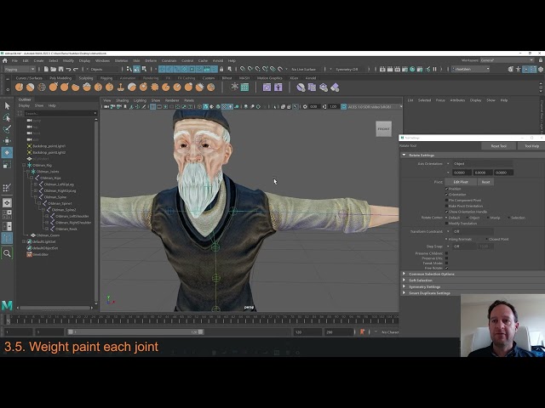Viewport: 545px width, 408px height.
Task: Click the purple target icon on shelf
Action: pyautogui.click(x=267, y=88)
